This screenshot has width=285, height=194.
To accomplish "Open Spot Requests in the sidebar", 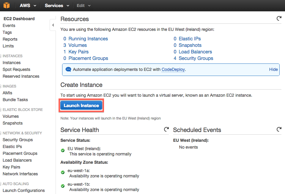I will tap(16, 69).
